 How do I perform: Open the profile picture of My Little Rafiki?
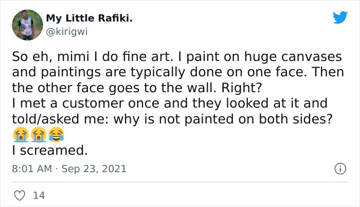pos(27,25)
